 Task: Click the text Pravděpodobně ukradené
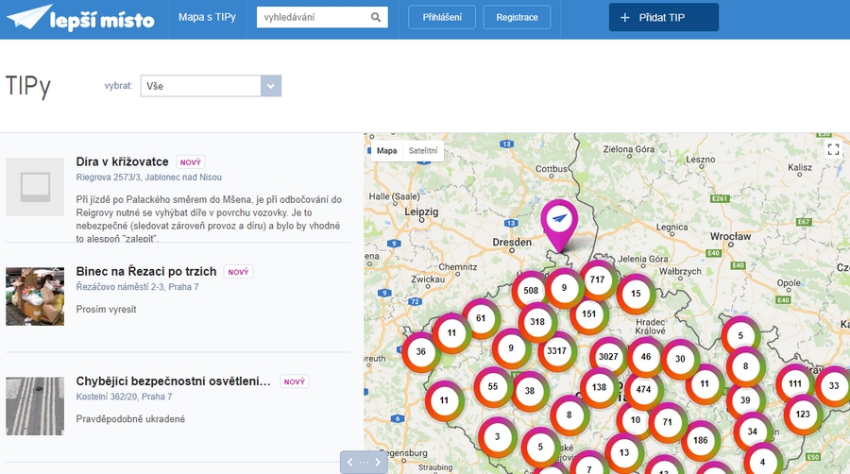[130, 418]
